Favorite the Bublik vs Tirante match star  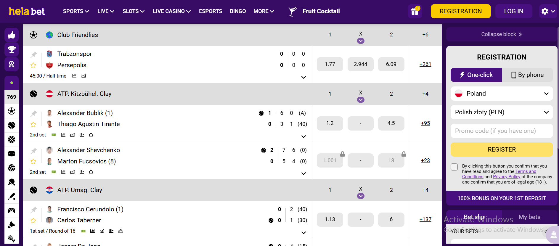click(x=33, y=124)
